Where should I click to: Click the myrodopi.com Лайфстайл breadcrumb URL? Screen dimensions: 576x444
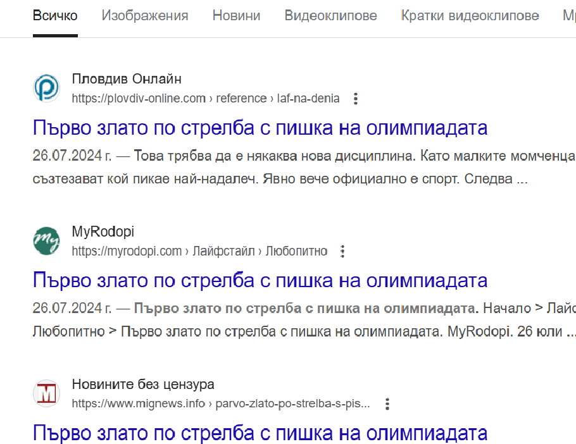pos(199,251)
